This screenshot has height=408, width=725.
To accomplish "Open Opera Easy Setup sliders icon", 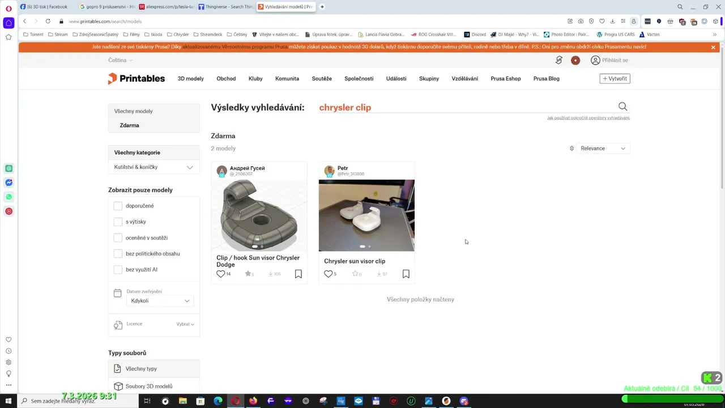I will pos(623,21).
